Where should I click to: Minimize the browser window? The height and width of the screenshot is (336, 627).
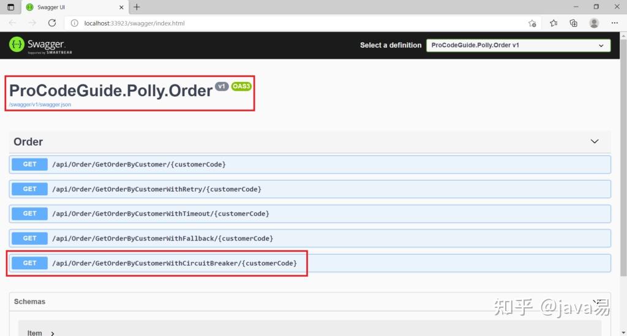tap(576, 7)
